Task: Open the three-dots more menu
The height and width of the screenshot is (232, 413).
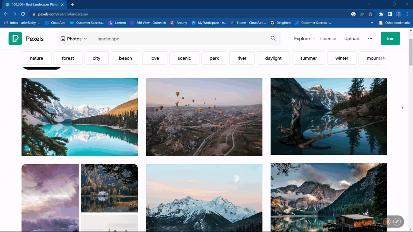Action: (x=370, y=38)
